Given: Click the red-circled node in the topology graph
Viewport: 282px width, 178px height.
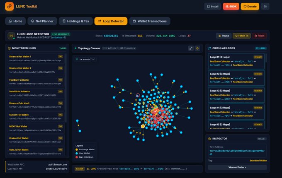Looking at the screenshot, I should (x=138, y=95).
